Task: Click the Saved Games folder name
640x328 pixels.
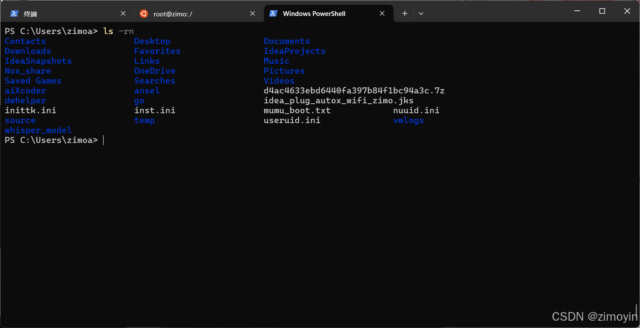Action: coord(33,81)
